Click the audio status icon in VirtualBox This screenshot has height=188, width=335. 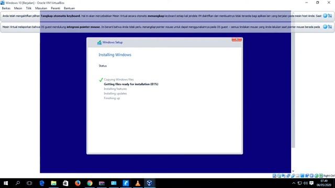tap(284, 176)
